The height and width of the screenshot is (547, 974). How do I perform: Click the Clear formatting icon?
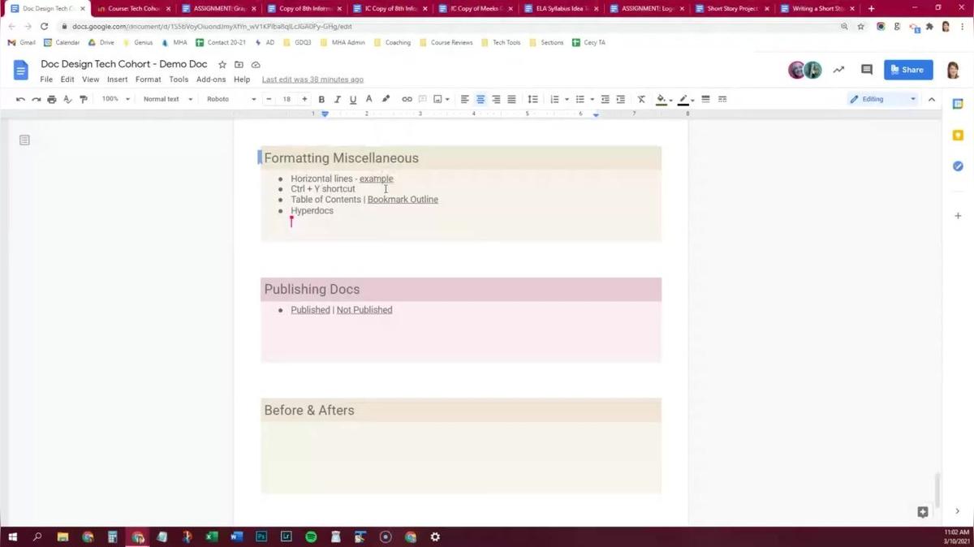pyautogui.click(x=641, y=99)
